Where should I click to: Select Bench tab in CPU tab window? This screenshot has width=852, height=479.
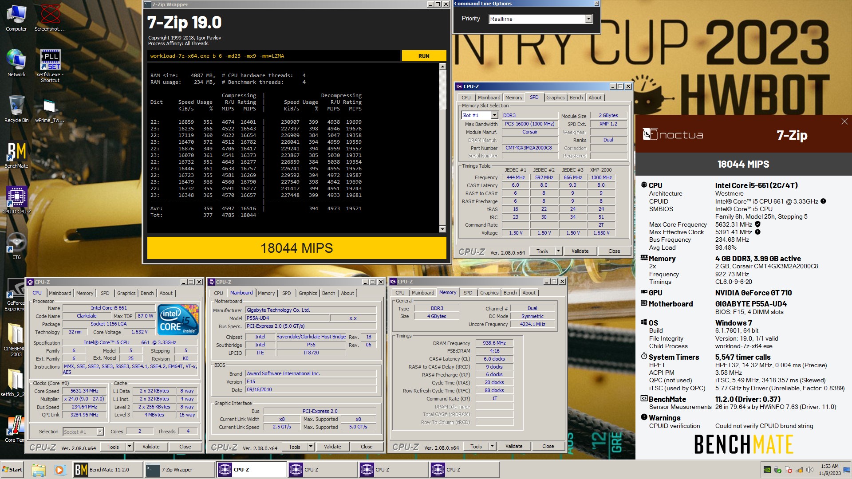coord(147,293)
